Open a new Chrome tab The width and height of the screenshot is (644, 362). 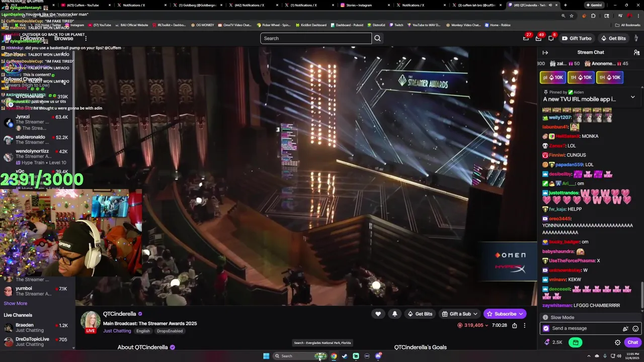(x=565, y=5)
